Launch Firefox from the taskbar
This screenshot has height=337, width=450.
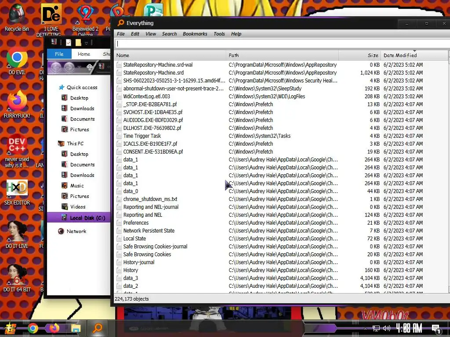tap(54, 328)
